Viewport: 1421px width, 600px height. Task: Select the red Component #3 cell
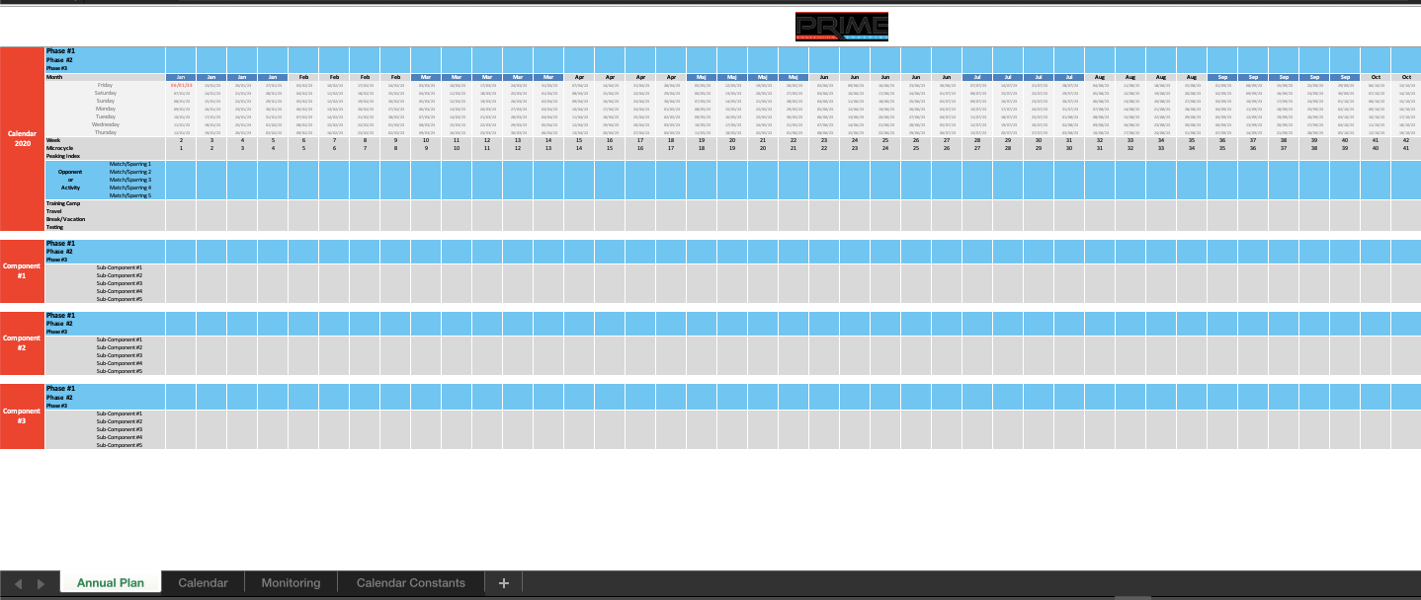[x=22, y=415]
